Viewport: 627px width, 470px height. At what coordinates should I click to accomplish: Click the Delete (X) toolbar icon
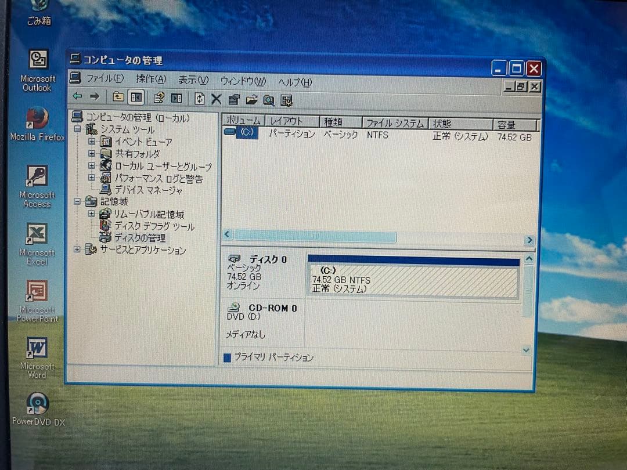coord(216,99)
